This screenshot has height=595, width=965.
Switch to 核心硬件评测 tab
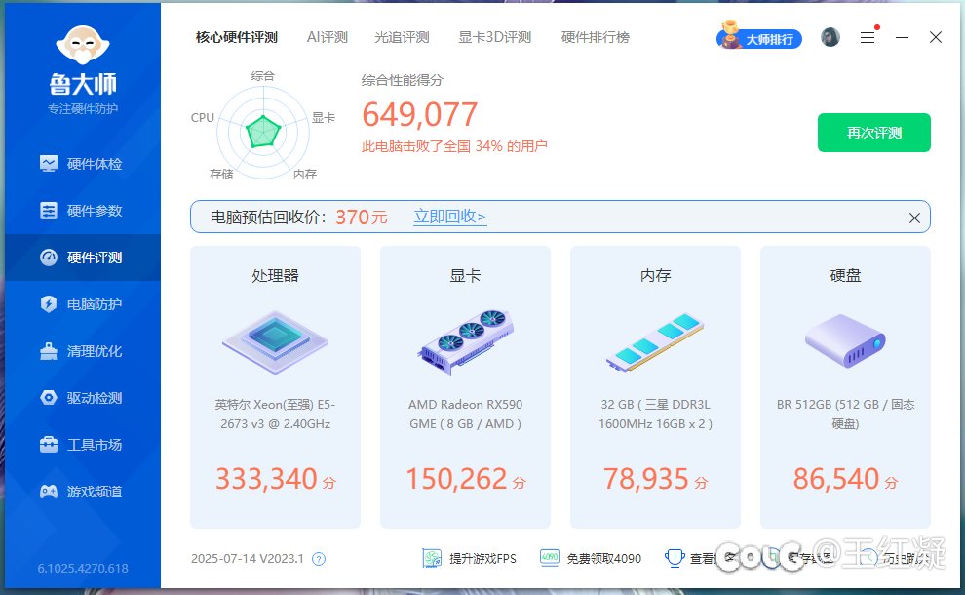point(236,38)
